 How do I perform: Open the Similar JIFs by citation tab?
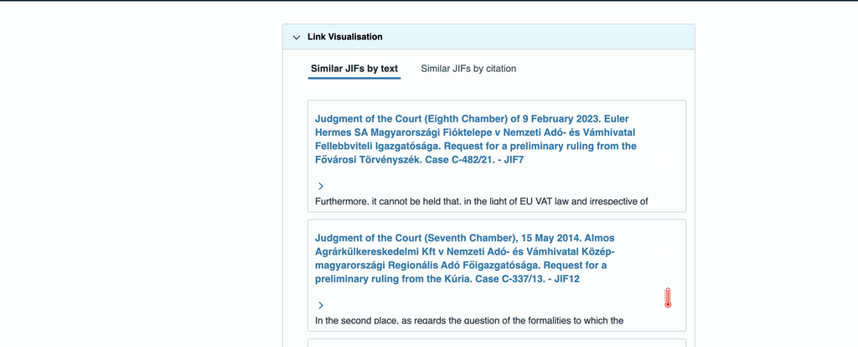[468, 69]
